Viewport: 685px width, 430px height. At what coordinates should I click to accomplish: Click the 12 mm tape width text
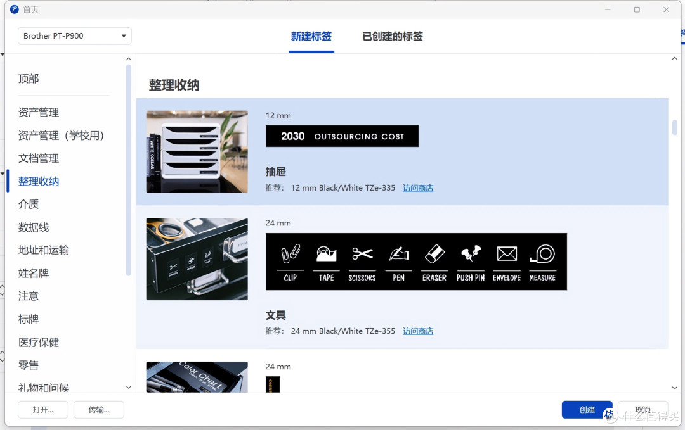[x=278, y=115]
